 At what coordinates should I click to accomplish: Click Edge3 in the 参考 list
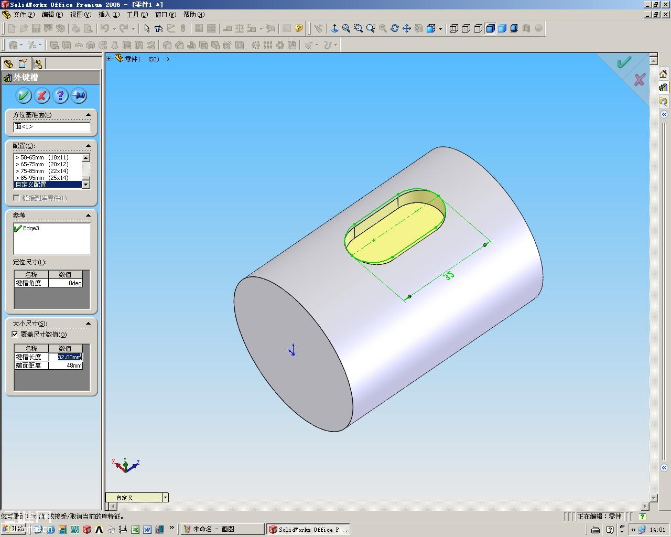click(31, 228)
